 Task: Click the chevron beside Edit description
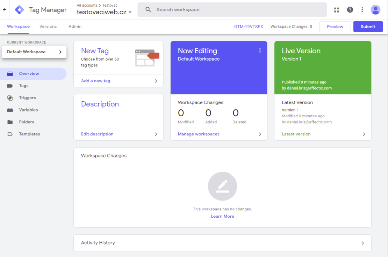(x=156, y=134)
